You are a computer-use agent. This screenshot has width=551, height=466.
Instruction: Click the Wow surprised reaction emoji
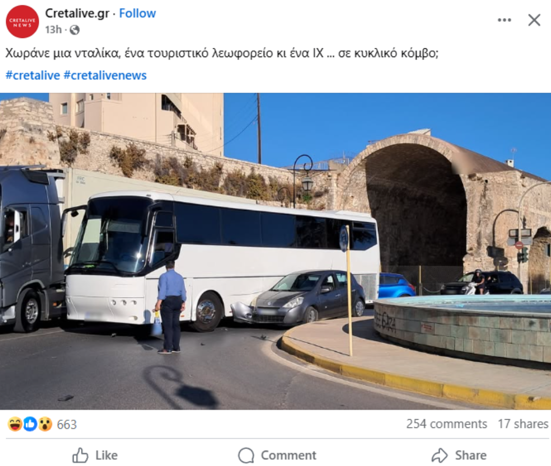coord(45,424)
